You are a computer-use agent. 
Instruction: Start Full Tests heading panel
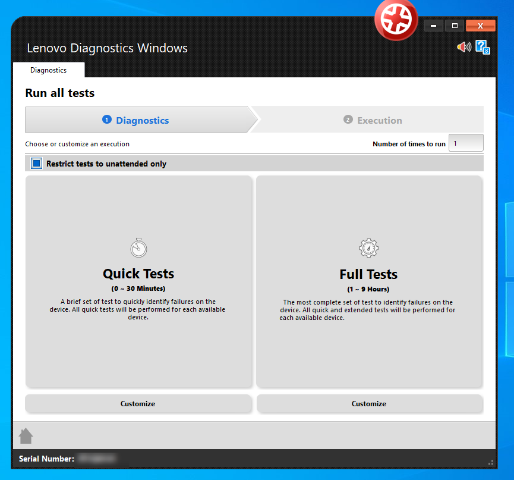point(369,281)
